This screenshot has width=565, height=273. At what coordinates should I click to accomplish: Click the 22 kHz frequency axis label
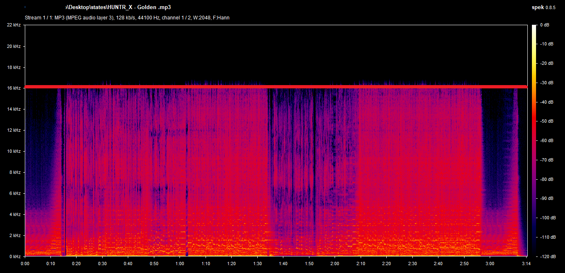point(14,25)
